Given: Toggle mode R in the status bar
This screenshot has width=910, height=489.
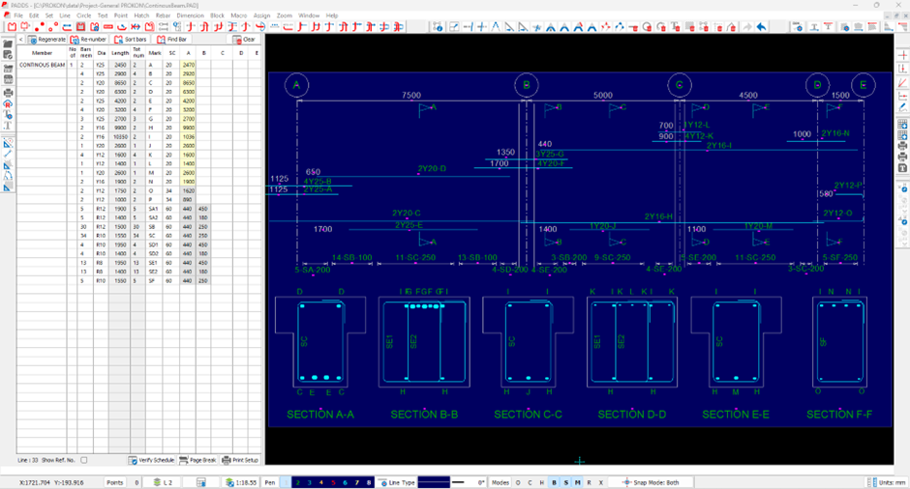Looking at the screenshot, I should [x=589, y=482].
